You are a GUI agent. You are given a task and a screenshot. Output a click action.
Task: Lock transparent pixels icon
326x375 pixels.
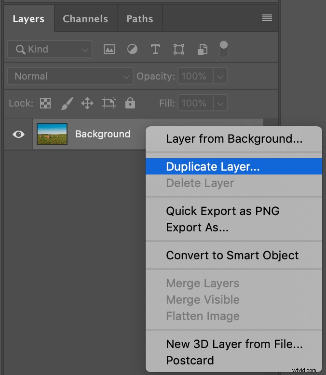pyautogui.click(x=45, y=103)
